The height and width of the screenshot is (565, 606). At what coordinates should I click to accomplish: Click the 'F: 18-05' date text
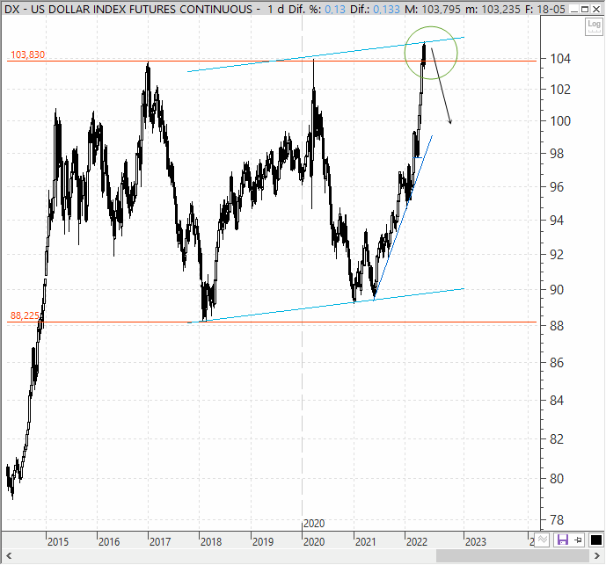545,9
